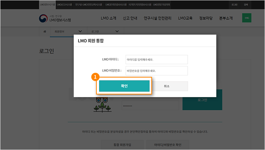This screenshot has width=265, height=150.
Task: Open the LMO교육 menu
Action: pos(185,18)
